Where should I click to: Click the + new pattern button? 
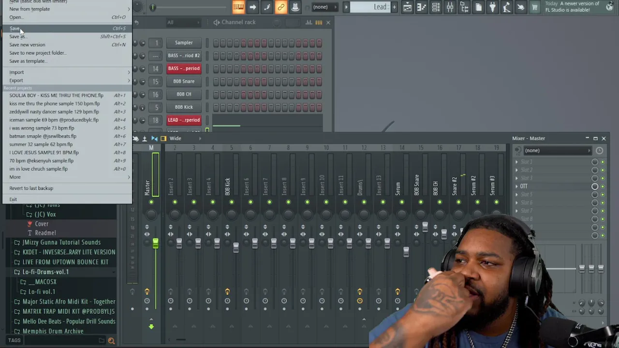[394, 7]
